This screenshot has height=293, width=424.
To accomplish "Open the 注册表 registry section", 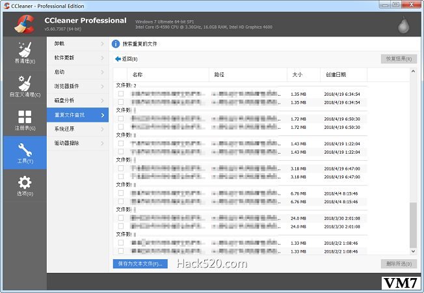I will point(25,120).
